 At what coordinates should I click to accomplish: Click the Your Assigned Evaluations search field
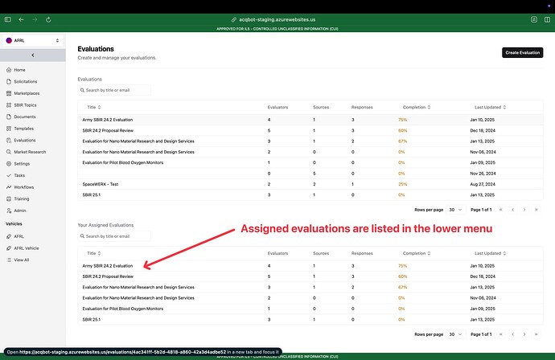click(114, 236)
